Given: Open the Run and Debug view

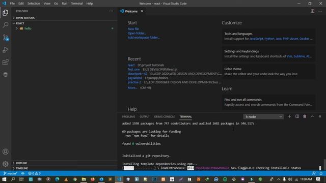Looking at the screenshot, I should coord(6,50).
